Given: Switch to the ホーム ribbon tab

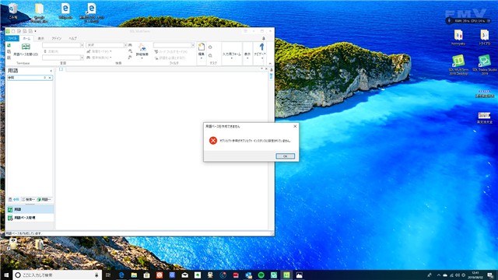Looking at the screenshot, I should (26, 38).
